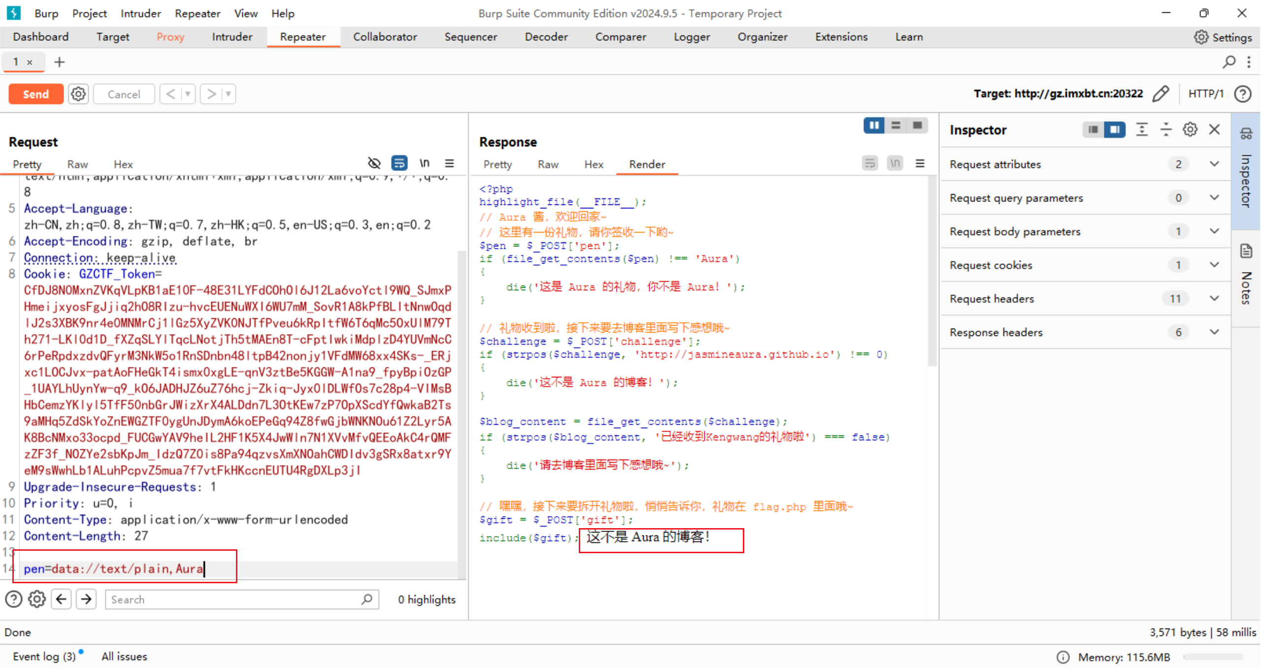Viewport: 1261px width, 668px height.
Task: Open the Notes side panel icon
Action: [x=1246, y=251]
